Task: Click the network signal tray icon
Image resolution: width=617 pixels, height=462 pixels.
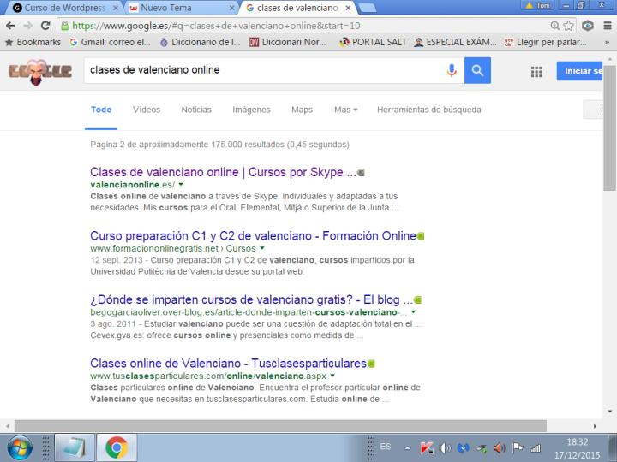Action: click(535, 447)
